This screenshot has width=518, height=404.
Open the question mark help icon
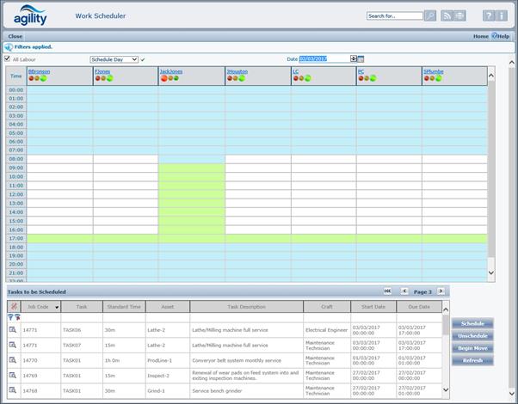(x=489, y=15)
